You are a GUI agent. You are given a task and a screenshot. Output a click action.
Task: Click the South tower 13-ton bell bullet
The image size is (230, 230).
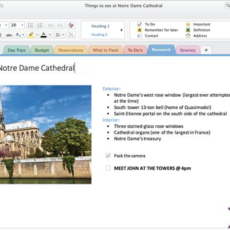click(x=163, y=108)
